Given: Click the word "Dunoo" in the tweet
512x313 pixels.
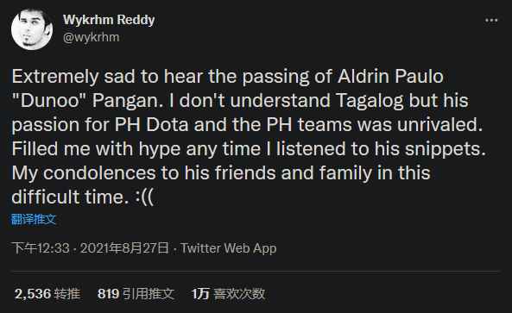Looking at the screenshot, I should [49, 101].
